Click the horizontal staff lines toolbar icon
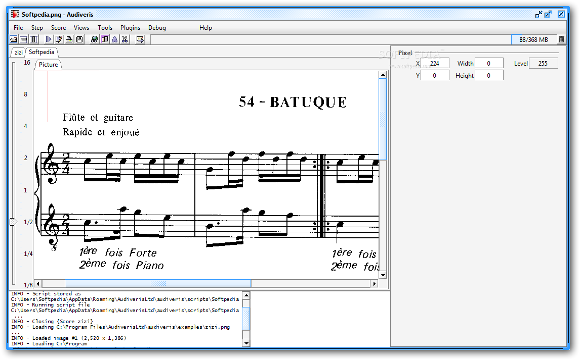The image size is (580, 360). coord(24,39)
